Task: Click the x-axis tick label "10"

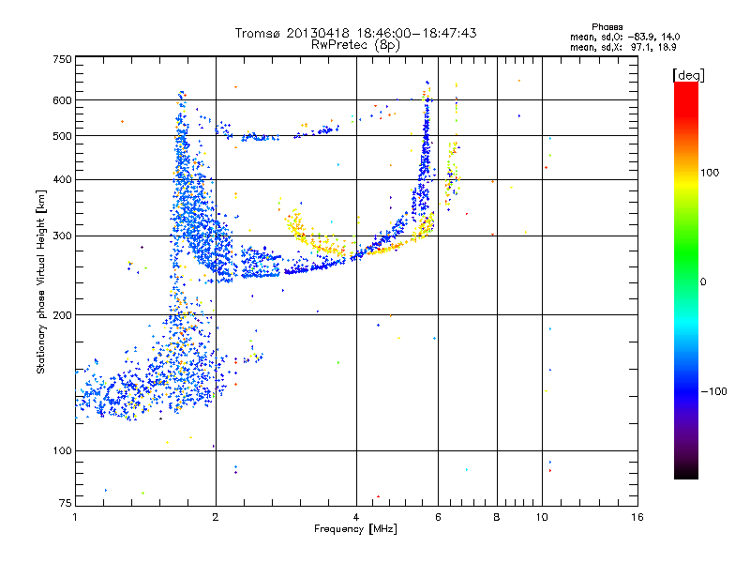Action: click(x=542, y=517)
